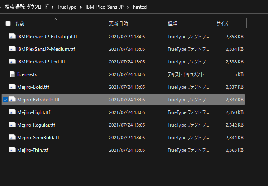Go to TrueType folder in breadcrumb
Viewport: 268px width, 186px height.
(67, 7)
